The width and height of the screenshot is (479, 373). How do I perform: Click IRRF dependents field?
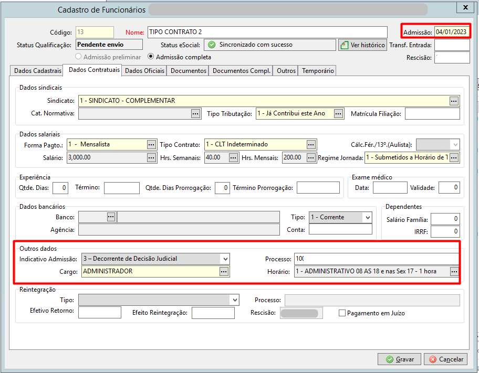click(445, 231)
